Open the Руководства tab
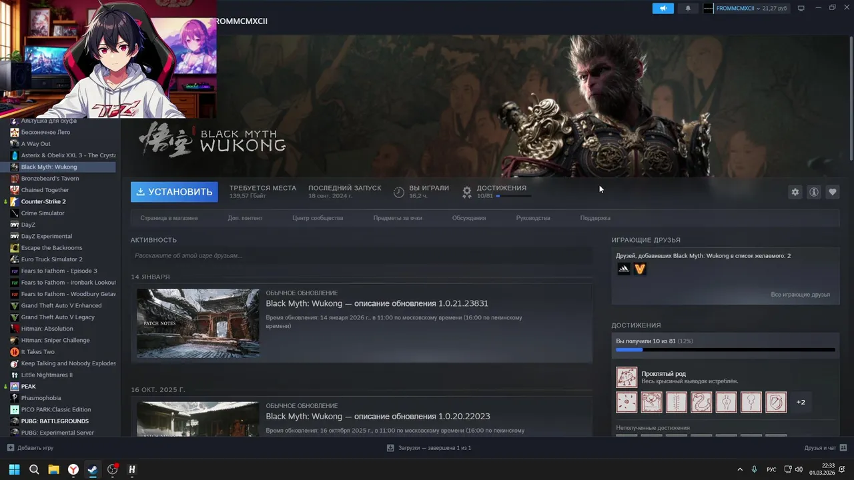The image size is (854, 480). tap(533, 218)
